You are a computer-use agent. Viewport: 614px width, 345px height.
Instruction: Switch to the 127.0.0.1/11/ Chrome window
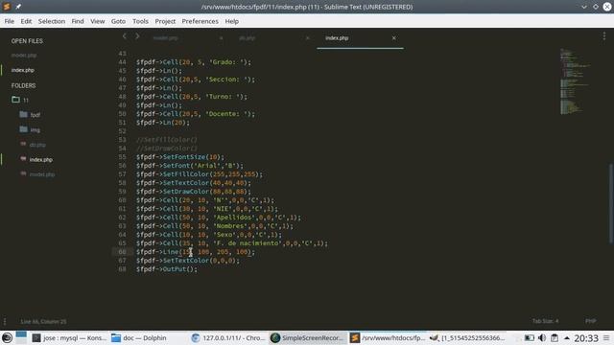(x=228, y=337)
